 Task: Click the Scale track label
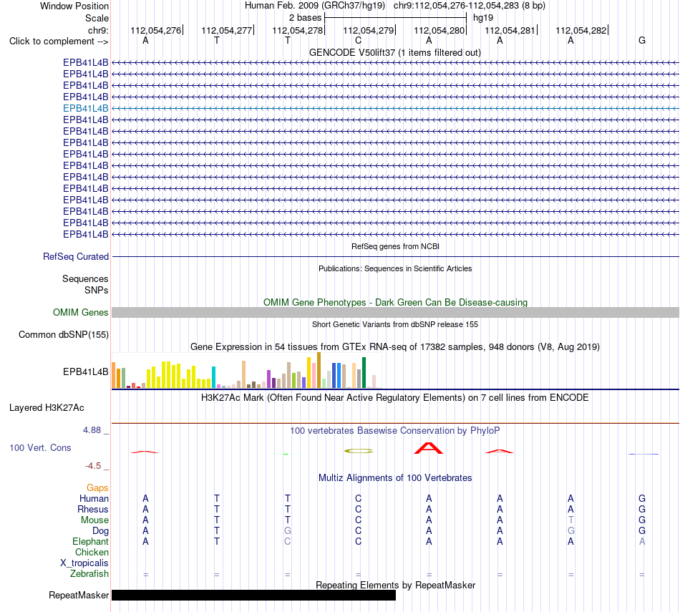click(x=97, y=18)
